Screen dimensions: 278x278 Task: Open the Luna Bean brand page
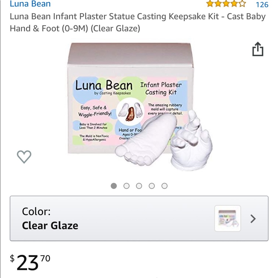(x=30, y=4)
